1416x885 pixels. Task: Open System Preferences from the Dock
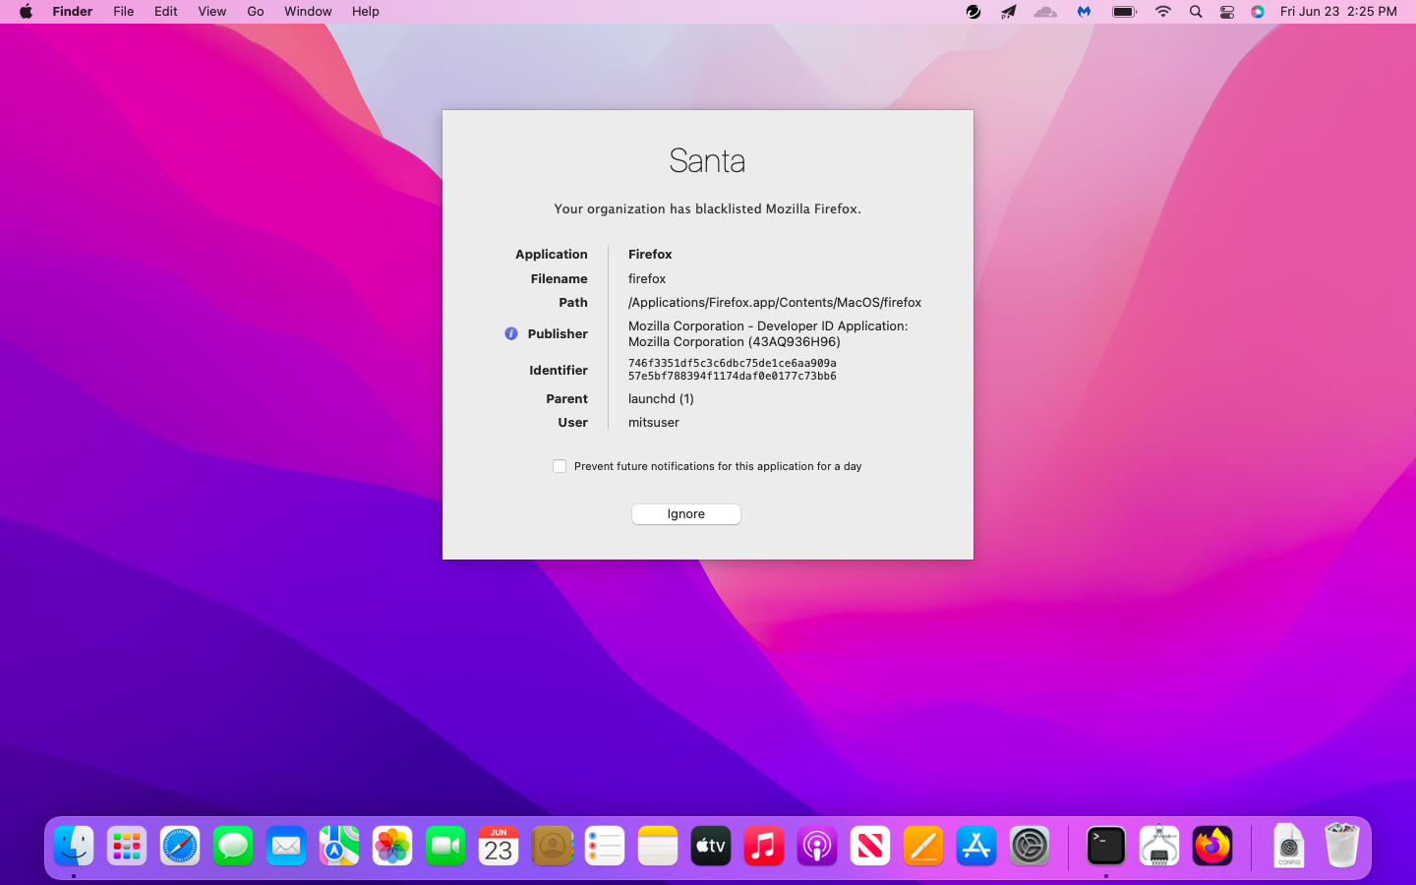tap(1030, 846)
